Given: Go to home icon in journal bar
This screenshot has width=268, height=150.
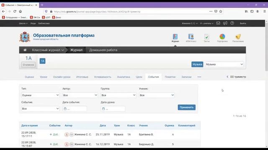Looking at the screenshot, I should [25, 50].
